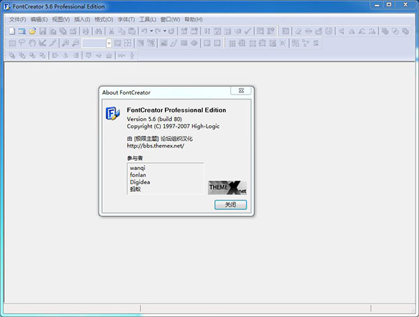Click the 关闭 button in About dialog
The image size is (419, 317).
coord(230,205)
